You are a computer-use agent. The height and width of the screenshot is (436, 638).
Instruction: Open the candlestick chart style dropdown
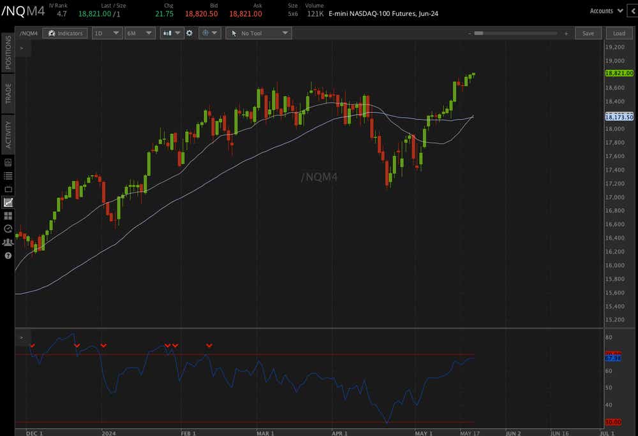(172, 33)
